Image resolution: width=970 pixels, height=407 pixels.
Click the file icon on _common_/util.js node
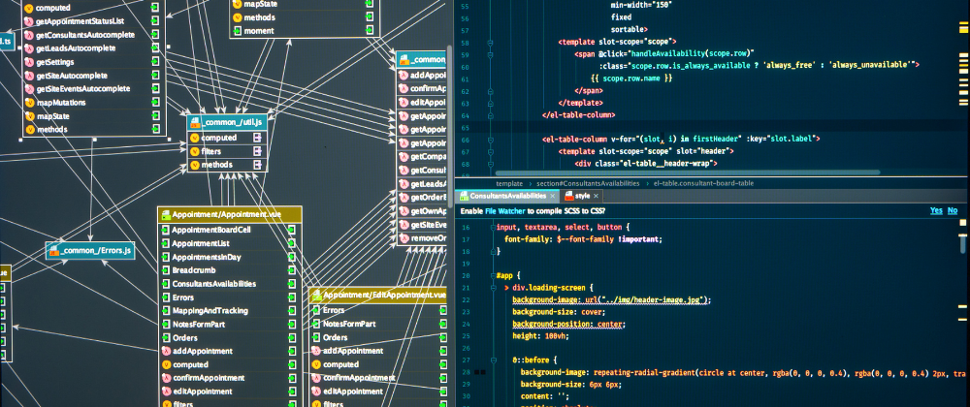tap(195, 122)
